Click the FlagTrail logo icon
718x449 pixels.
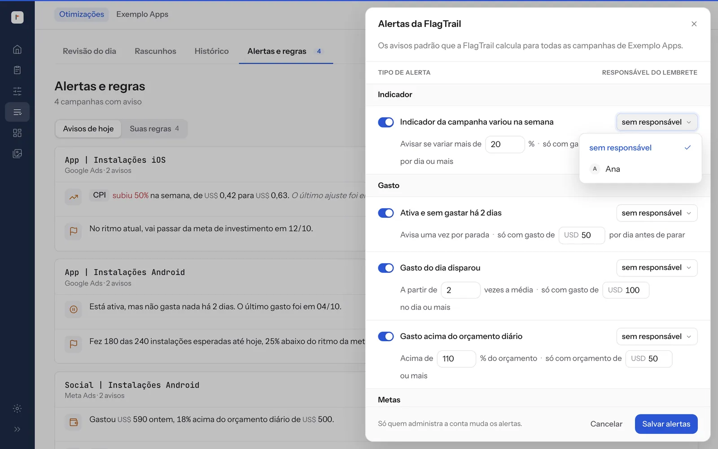[17, 17]
